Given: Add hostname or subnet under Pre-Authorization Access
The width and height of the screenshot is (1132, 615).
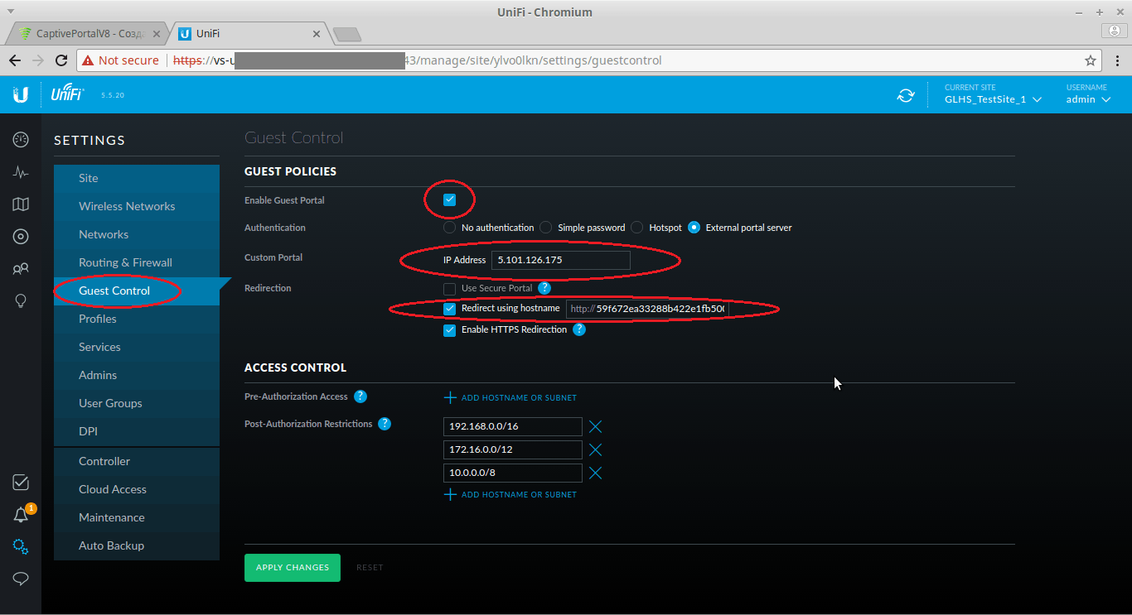Looking at the screenshot, I should pos(510,398).
